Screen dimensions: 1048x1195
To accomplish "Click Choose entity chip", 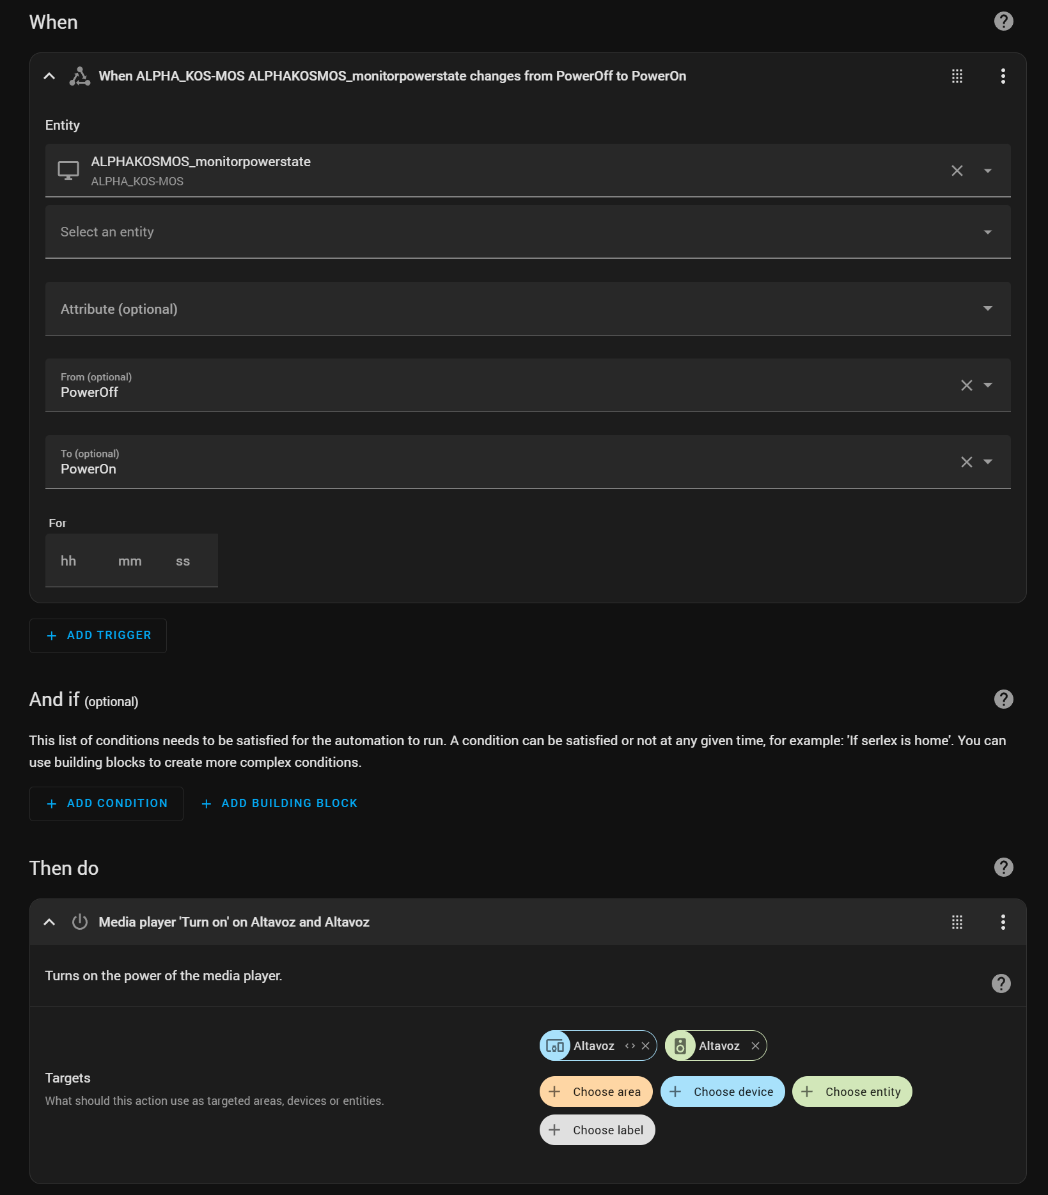I will 852,1091.
